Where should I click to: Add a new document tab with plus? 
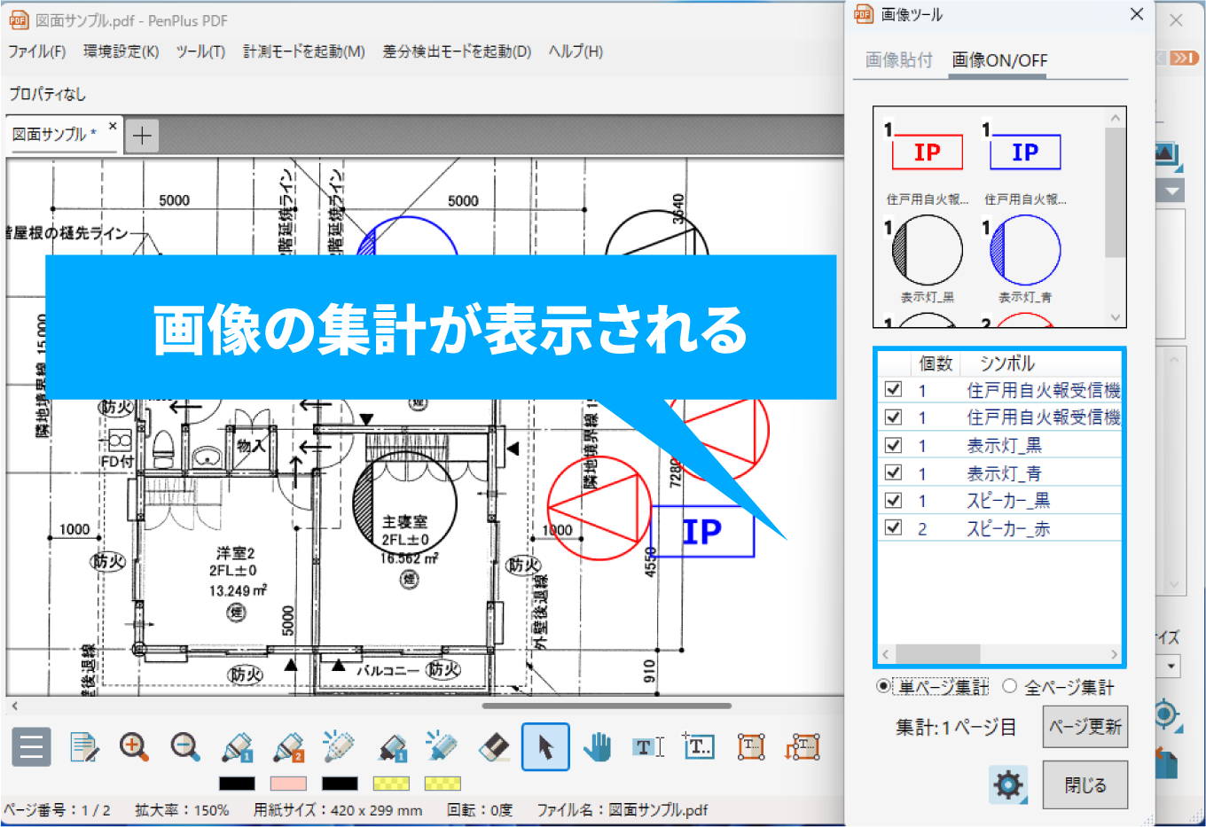click(x=142, y=136)
